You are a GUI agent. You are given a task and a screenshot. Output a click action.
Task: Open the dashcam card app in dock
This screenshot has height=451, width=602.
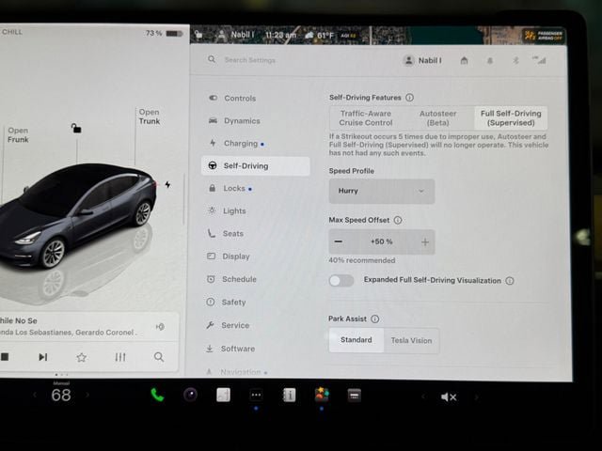[x=355, y=395]
